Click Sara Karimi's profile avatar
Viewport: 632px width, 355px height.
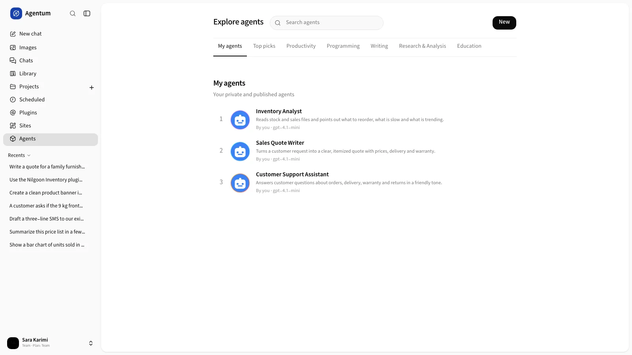click(13, 343)
